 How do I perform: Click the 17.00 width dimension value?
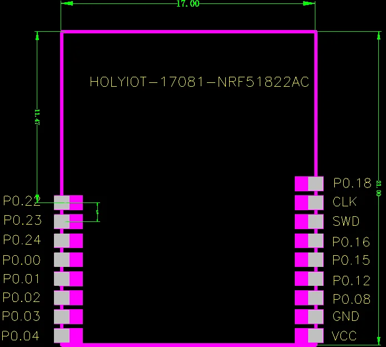[x=188, y=4]
